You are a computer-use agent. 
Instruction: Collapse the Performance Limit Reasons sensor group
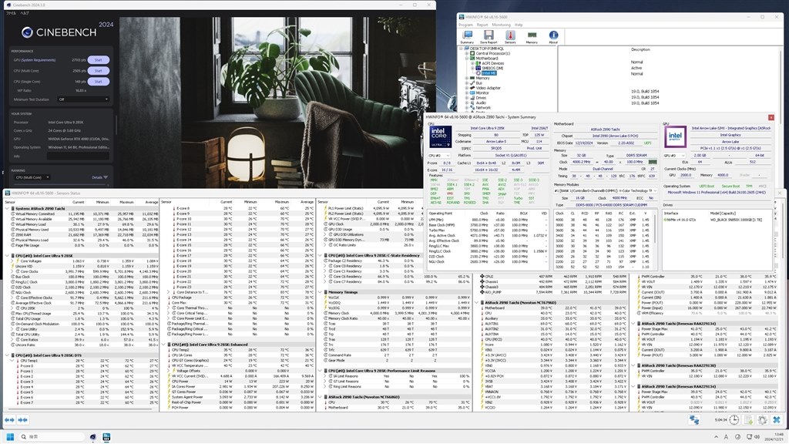[x=320, y=371]
